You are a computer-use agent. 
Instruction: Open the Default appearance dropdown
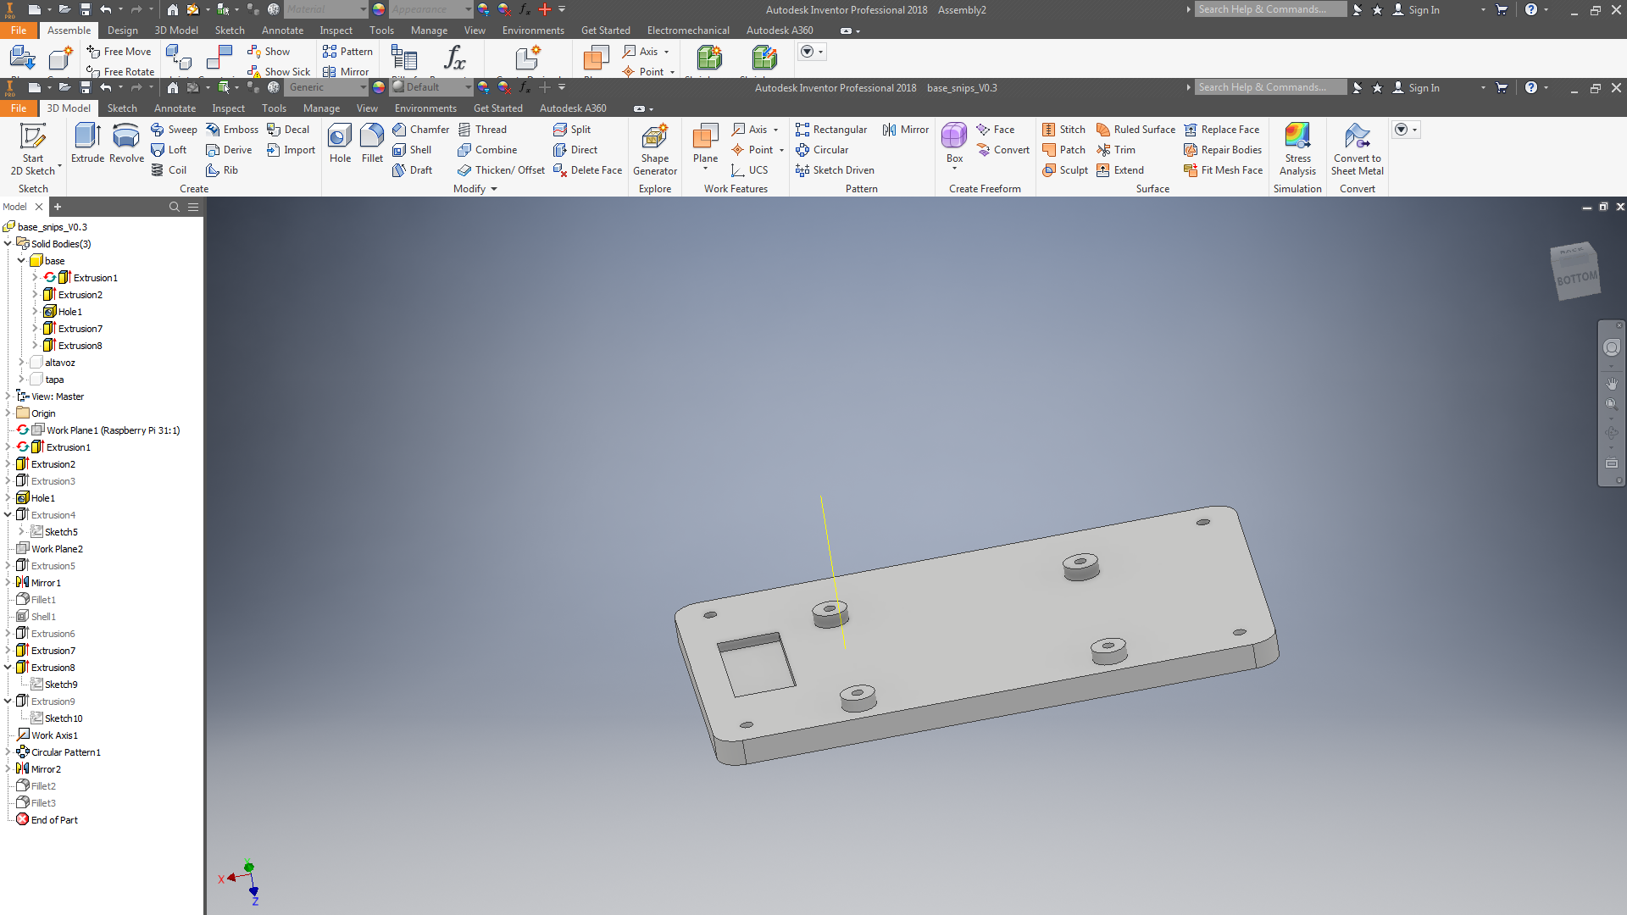(467, 87)
